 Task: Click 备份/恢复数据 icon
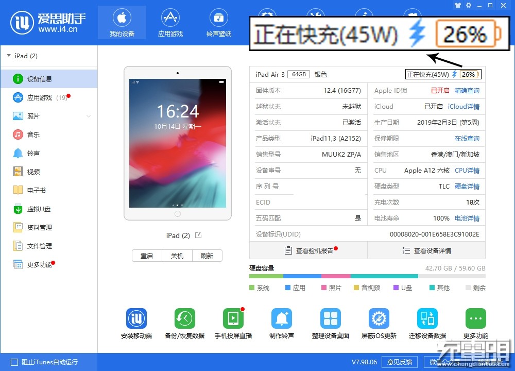[x=184, y=318]
